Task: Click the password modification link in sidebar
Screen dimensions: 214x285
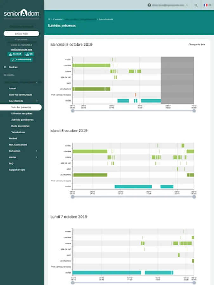Action: pos(21,49)
